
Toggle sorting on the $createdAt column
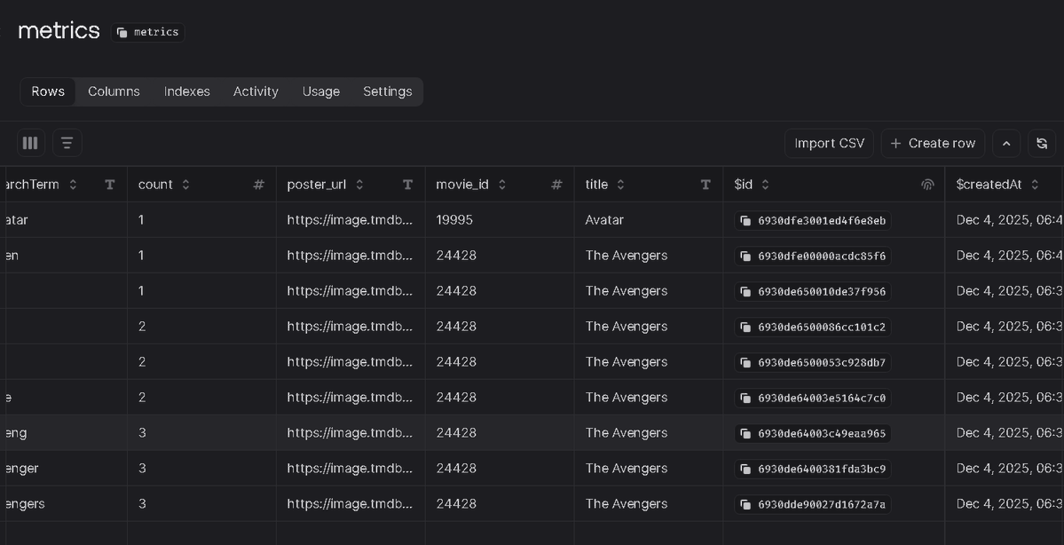pyautogui.click(x=1035, y=185)
